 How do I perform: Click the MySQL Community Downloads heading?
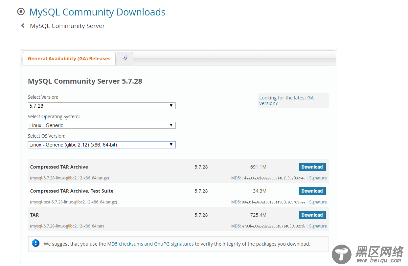tap(97, 12)
